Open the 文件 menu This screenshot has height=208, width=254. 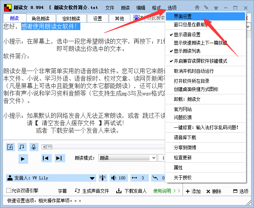coord(110,8)
